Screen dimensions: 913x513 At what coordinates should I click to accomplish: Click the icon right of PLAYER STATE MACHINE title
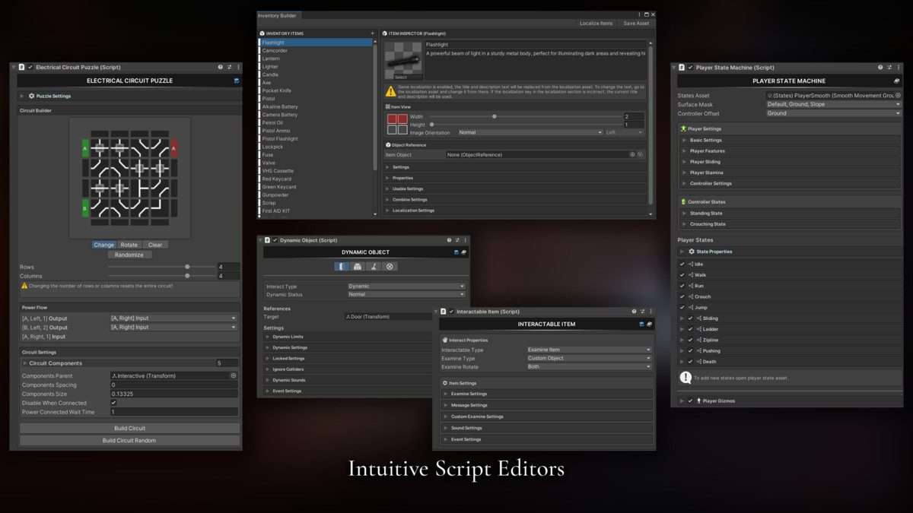pyautogui.click(x=896, y=81)
